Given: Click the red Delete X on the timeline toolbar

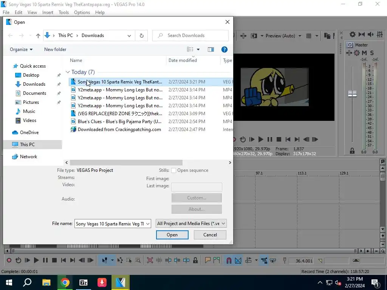Looking at the screenshot, I should tap(150, 260).
